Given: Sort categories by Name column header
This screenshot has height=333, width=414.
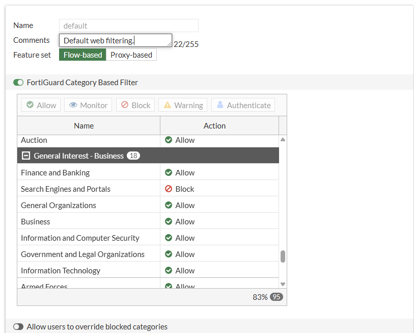Looking at the screenshot, I should pos(84,125).
